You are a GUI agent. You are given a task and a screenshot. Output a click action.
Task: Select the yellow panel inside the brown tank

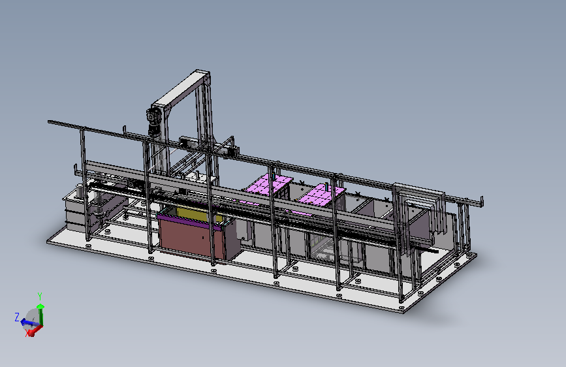click(193, 214)
